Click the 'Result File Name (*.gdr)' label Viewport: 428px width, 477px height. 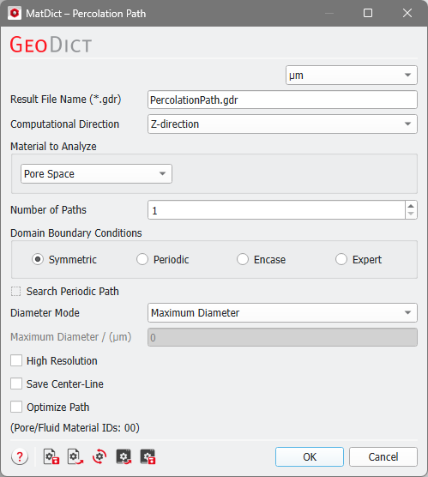[66, 100]
